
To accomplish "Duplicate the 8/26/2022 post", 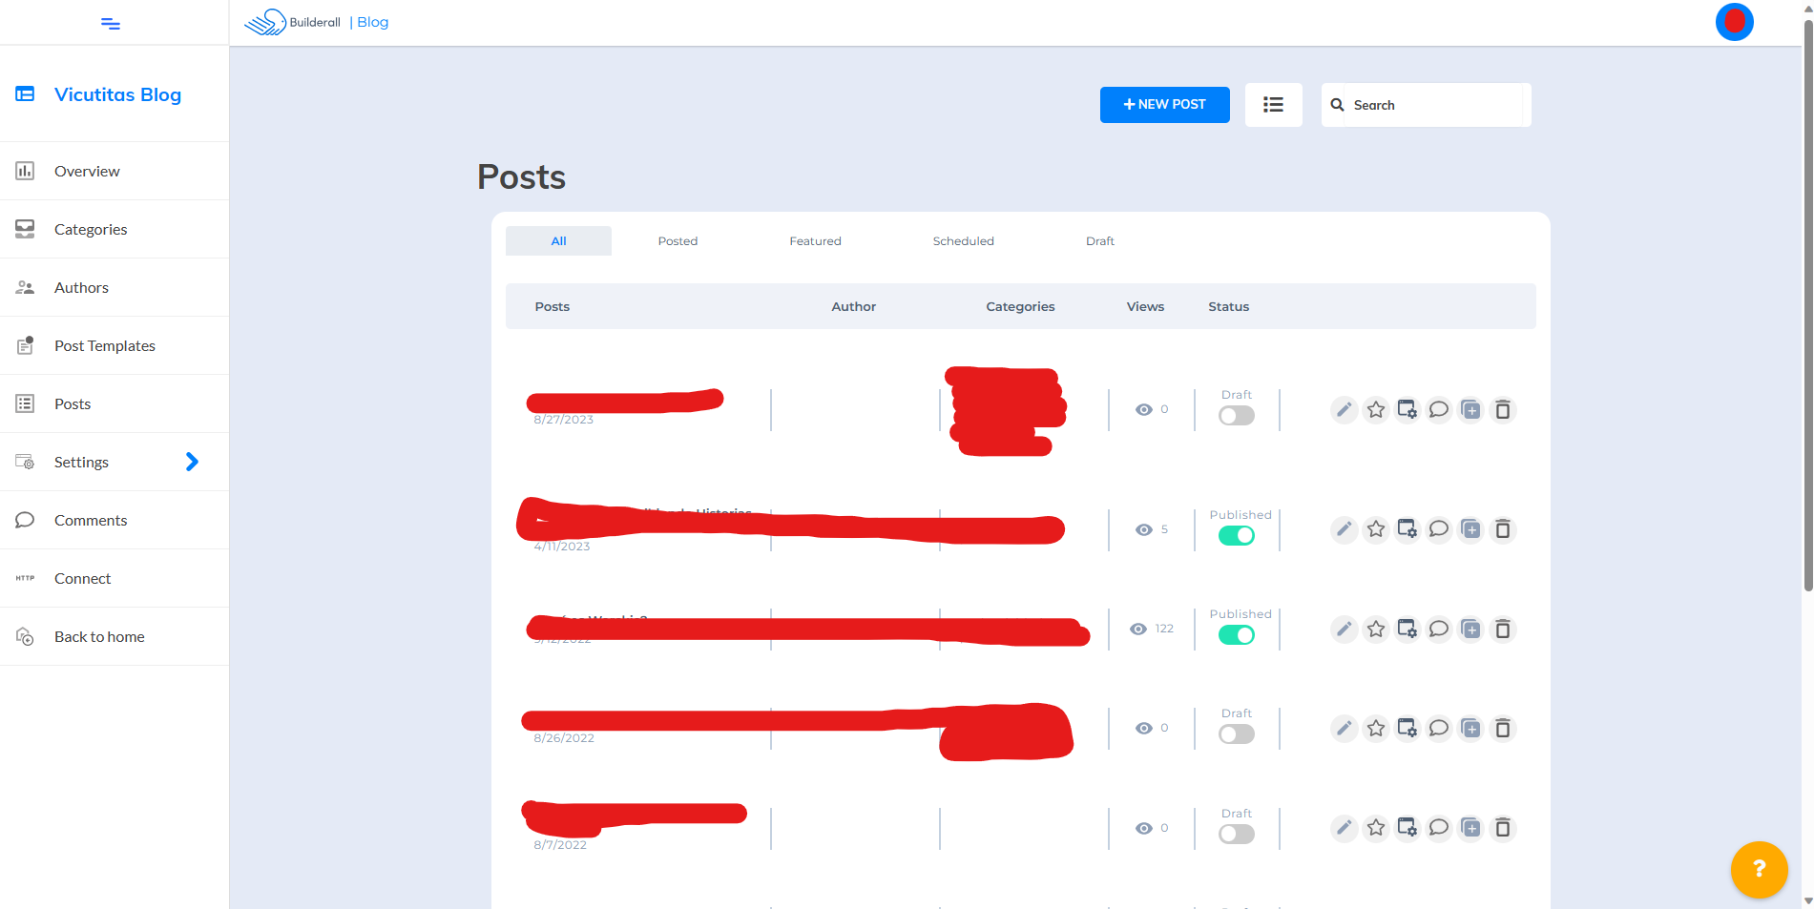I will [x=1470, y=729].
